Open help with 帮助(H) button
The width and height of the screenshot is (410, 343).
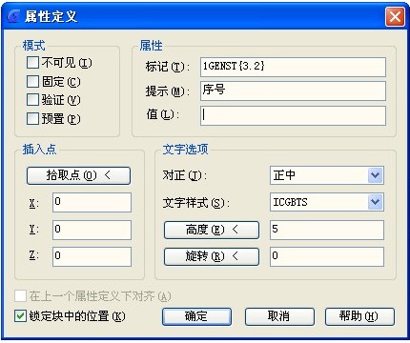click(359, 316)
